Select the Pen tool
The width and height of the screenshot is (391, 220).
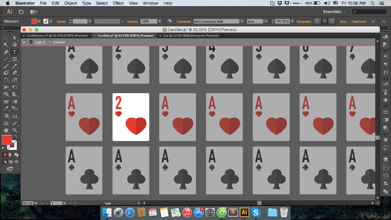pos(6,52)
